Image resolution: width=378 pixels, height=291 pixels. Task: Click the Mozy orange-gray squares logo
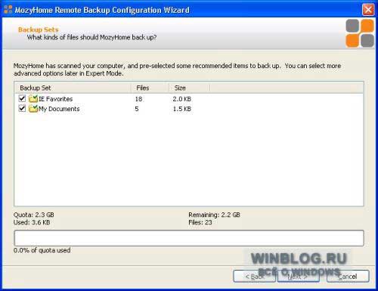pyautogui.click(x=360, y=33)
